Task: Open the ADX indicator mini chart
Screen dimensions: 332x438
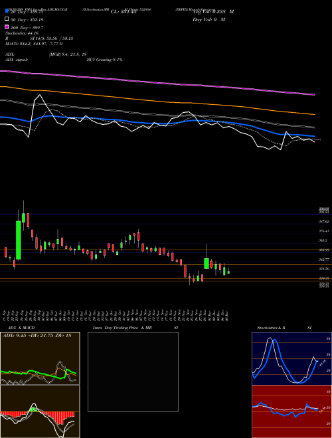Action: coord(40,358)
